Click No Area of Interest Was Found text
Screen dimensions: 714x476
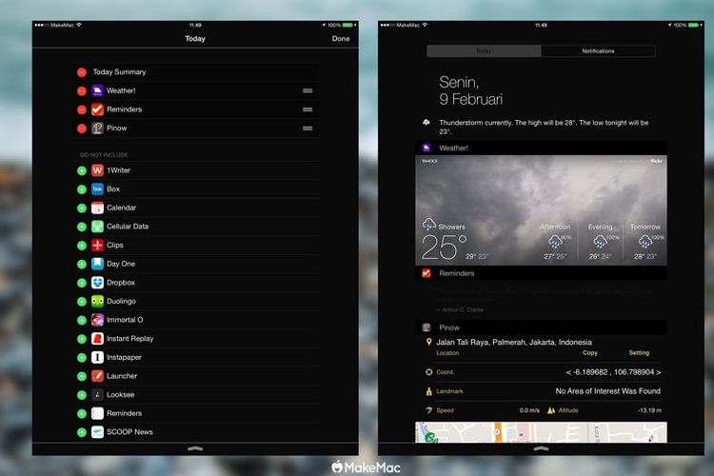(x=608, y=391)
